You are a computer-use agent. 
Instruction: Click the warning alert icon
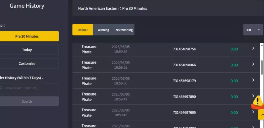pos(258,102)
